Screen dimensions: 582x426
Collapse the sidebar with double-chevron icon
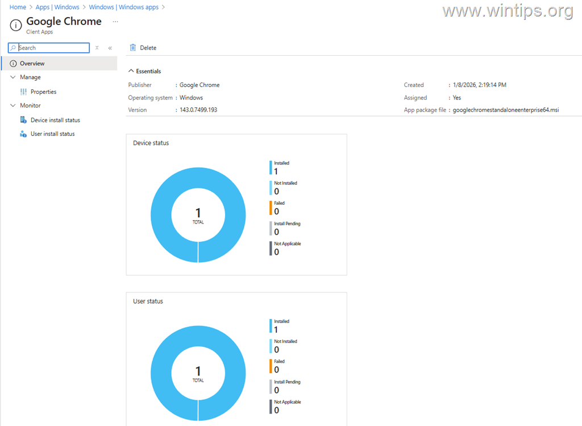[x=110, y=48]
